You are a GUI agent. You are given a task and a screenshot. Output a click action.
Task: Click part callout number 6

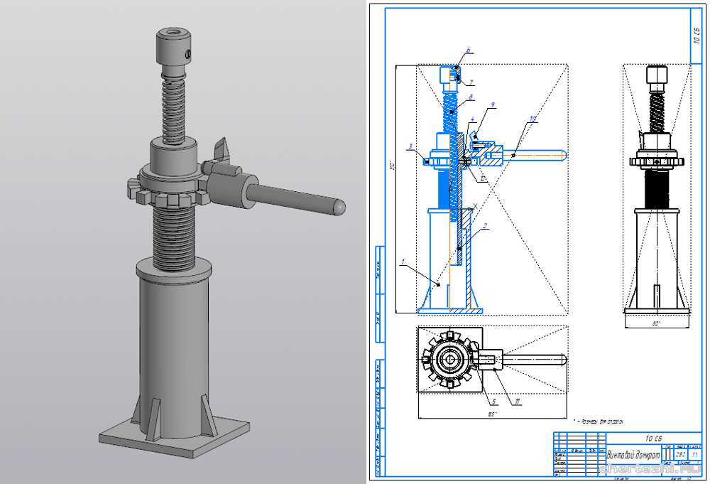pos(468,51)
